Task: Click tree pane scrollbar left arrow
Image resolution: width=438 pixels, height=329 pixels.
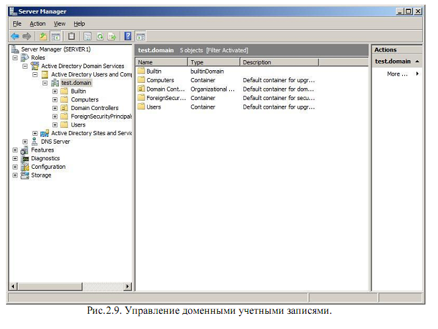Action: click(13, 286)
